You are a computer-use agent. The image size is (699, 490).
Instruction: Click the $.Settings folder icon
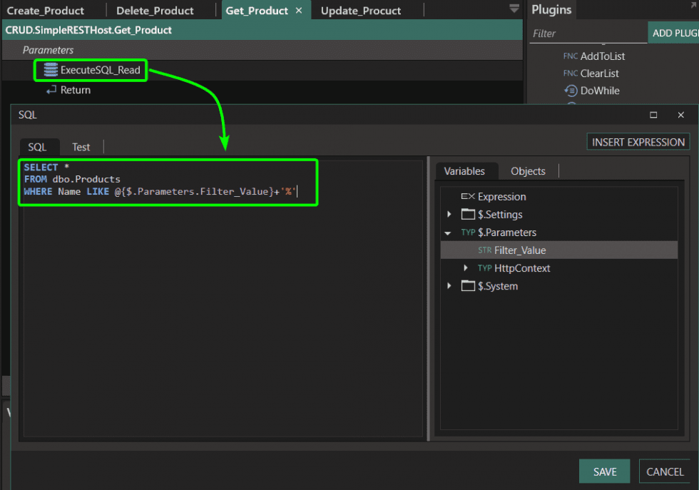[x=468, y=215]
